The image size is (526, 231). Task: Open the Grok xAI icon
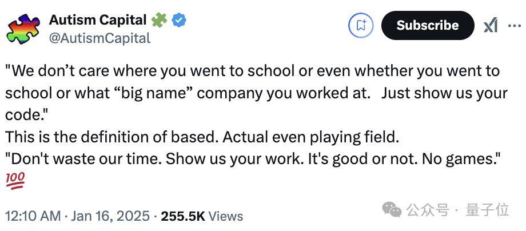(491, 26)
